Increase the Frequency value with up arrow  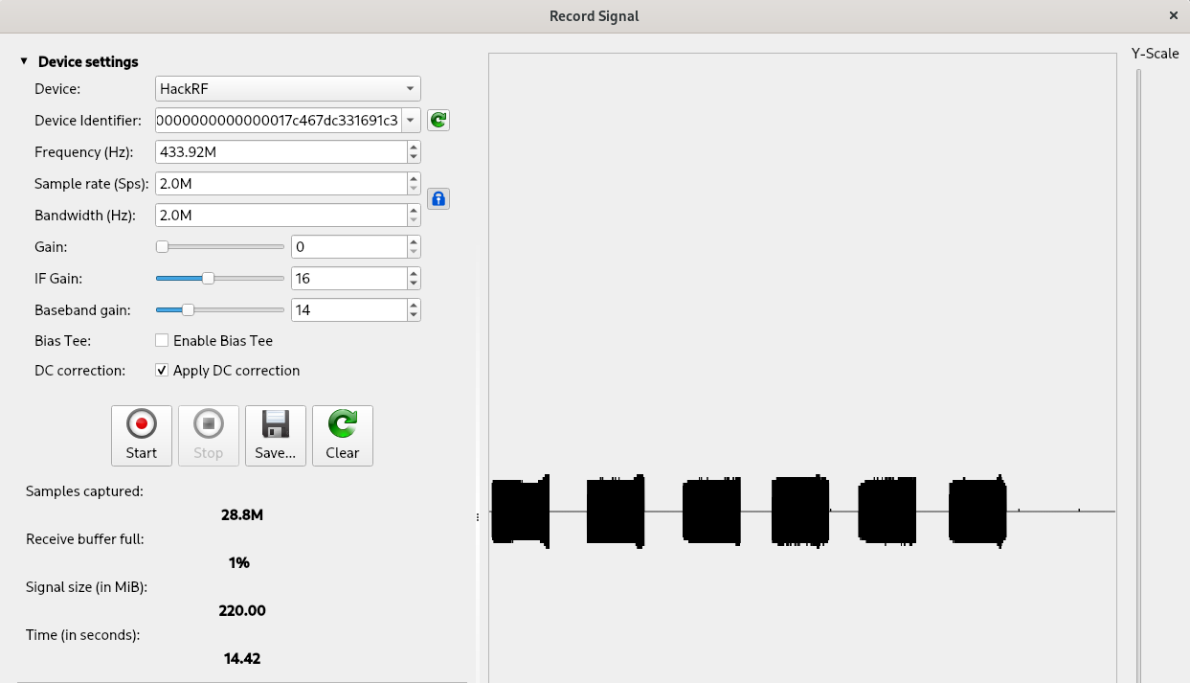414,147
